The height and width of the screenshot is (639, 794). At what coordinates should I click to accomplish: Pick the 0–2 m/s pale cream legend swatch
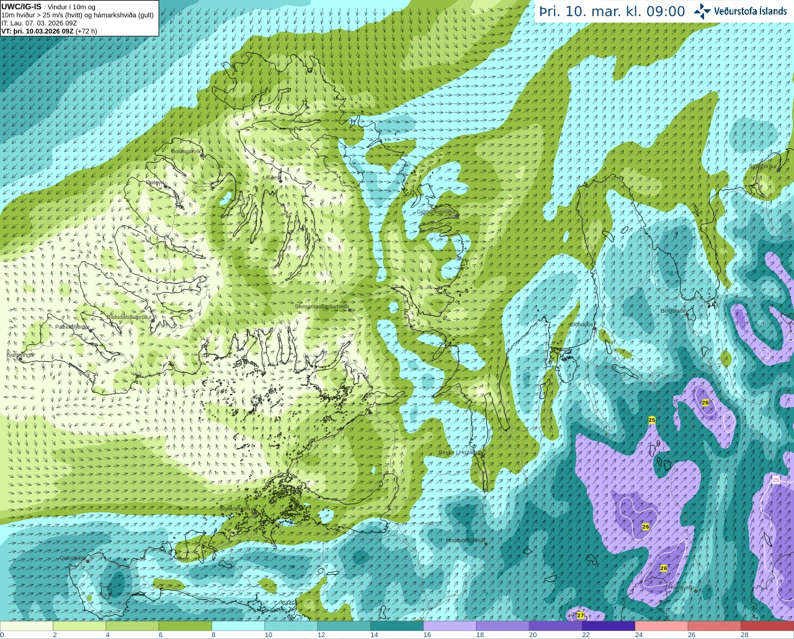27,626
